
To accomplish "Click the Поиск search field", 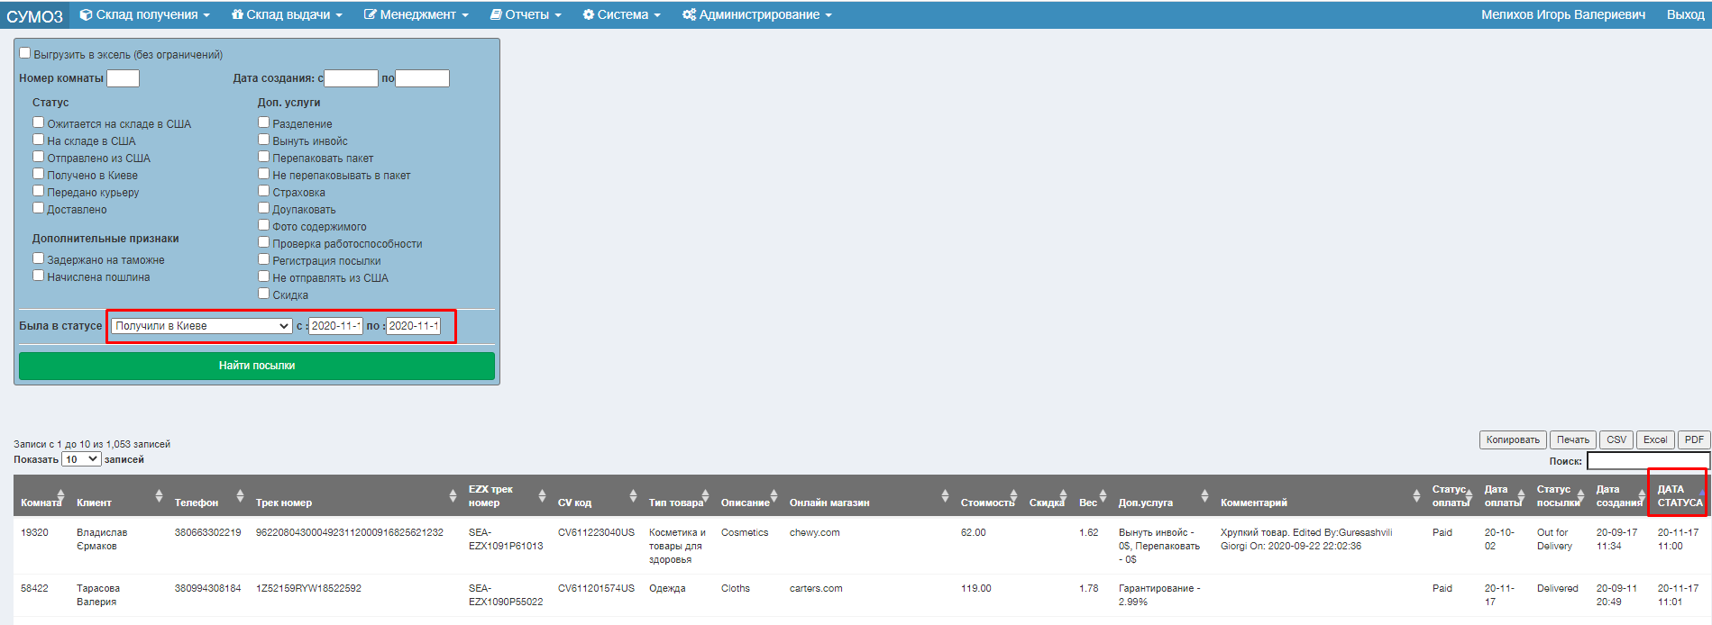I will (1647, 461).
